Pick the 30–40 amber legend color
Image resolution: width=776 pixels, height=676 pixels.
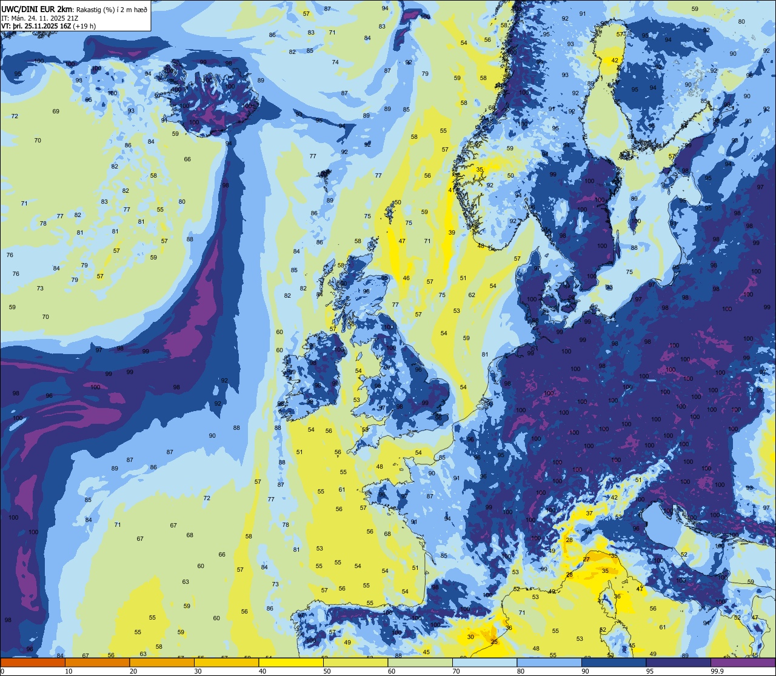(226, 662)
